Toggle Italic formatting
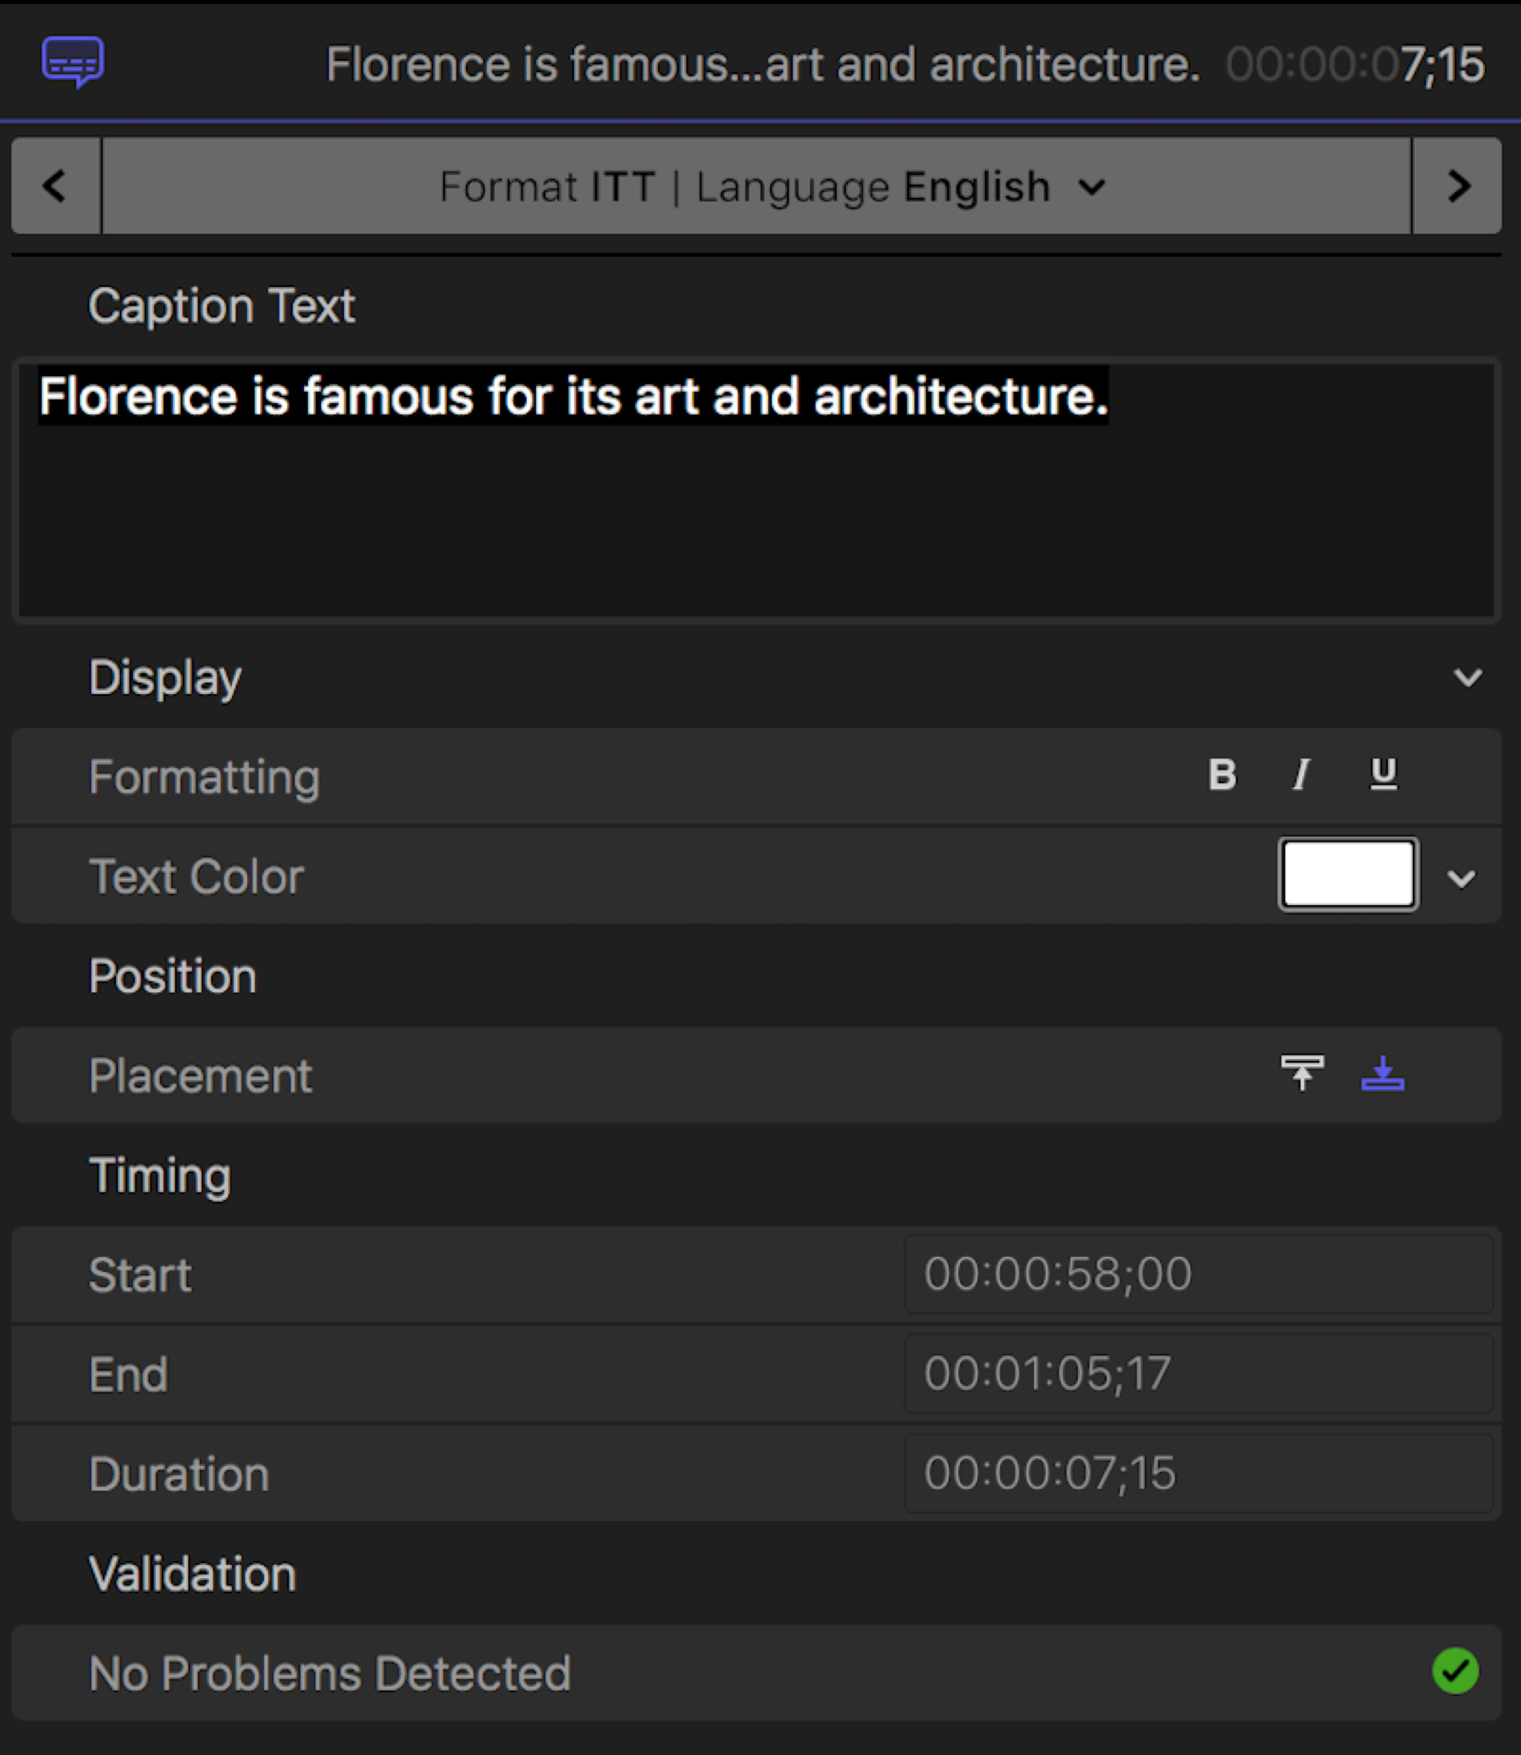The width and height of the screenshot is (1521, 1755). pos(1301,774)
